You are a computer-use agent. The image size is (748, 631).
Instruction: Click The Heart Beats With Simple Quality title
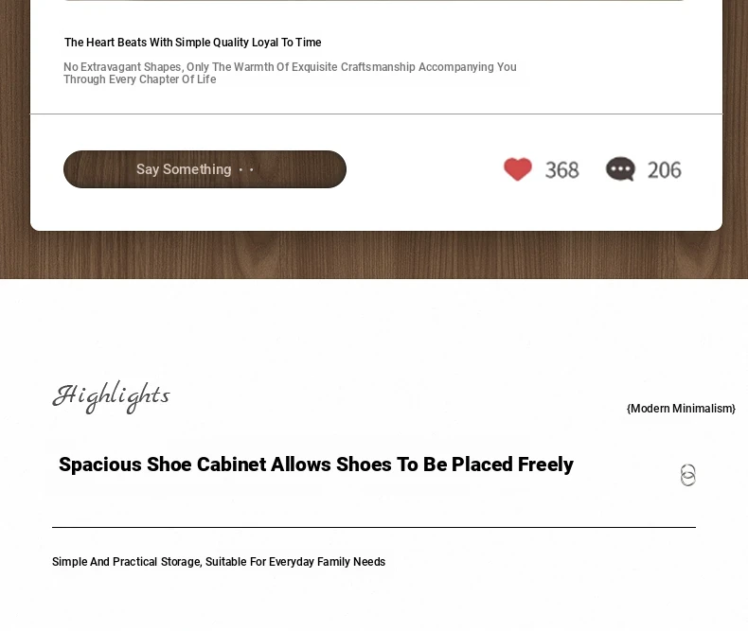pyautogui.click(x=193, y=43)
